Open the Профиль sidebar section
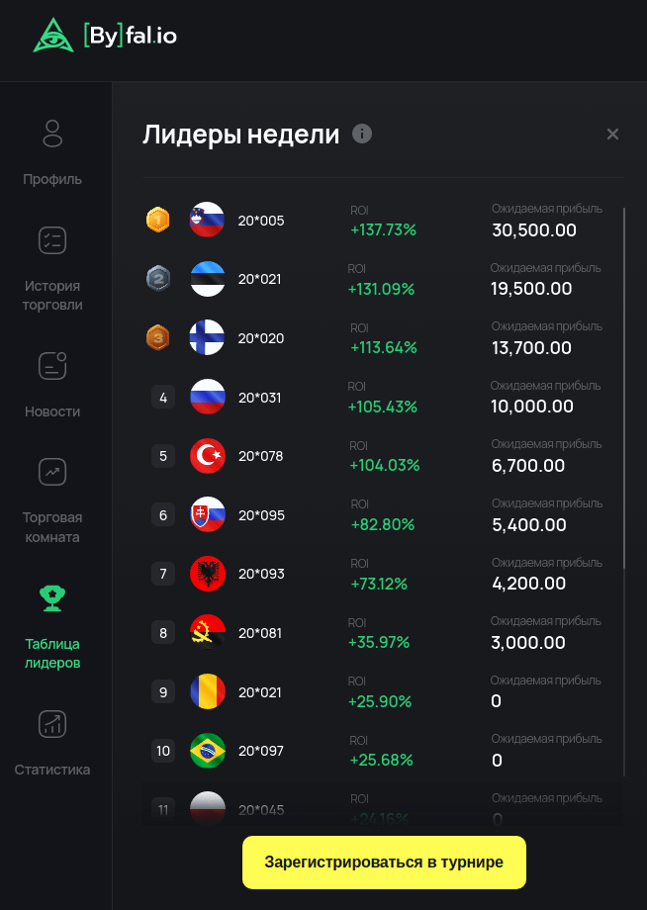This screenshot has height=910, width=647. click(53, 134)
